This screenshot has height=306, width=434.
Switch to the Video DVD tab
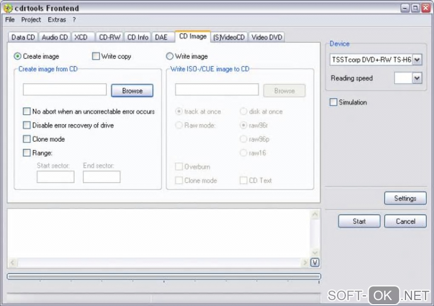[x=267, y=37]
